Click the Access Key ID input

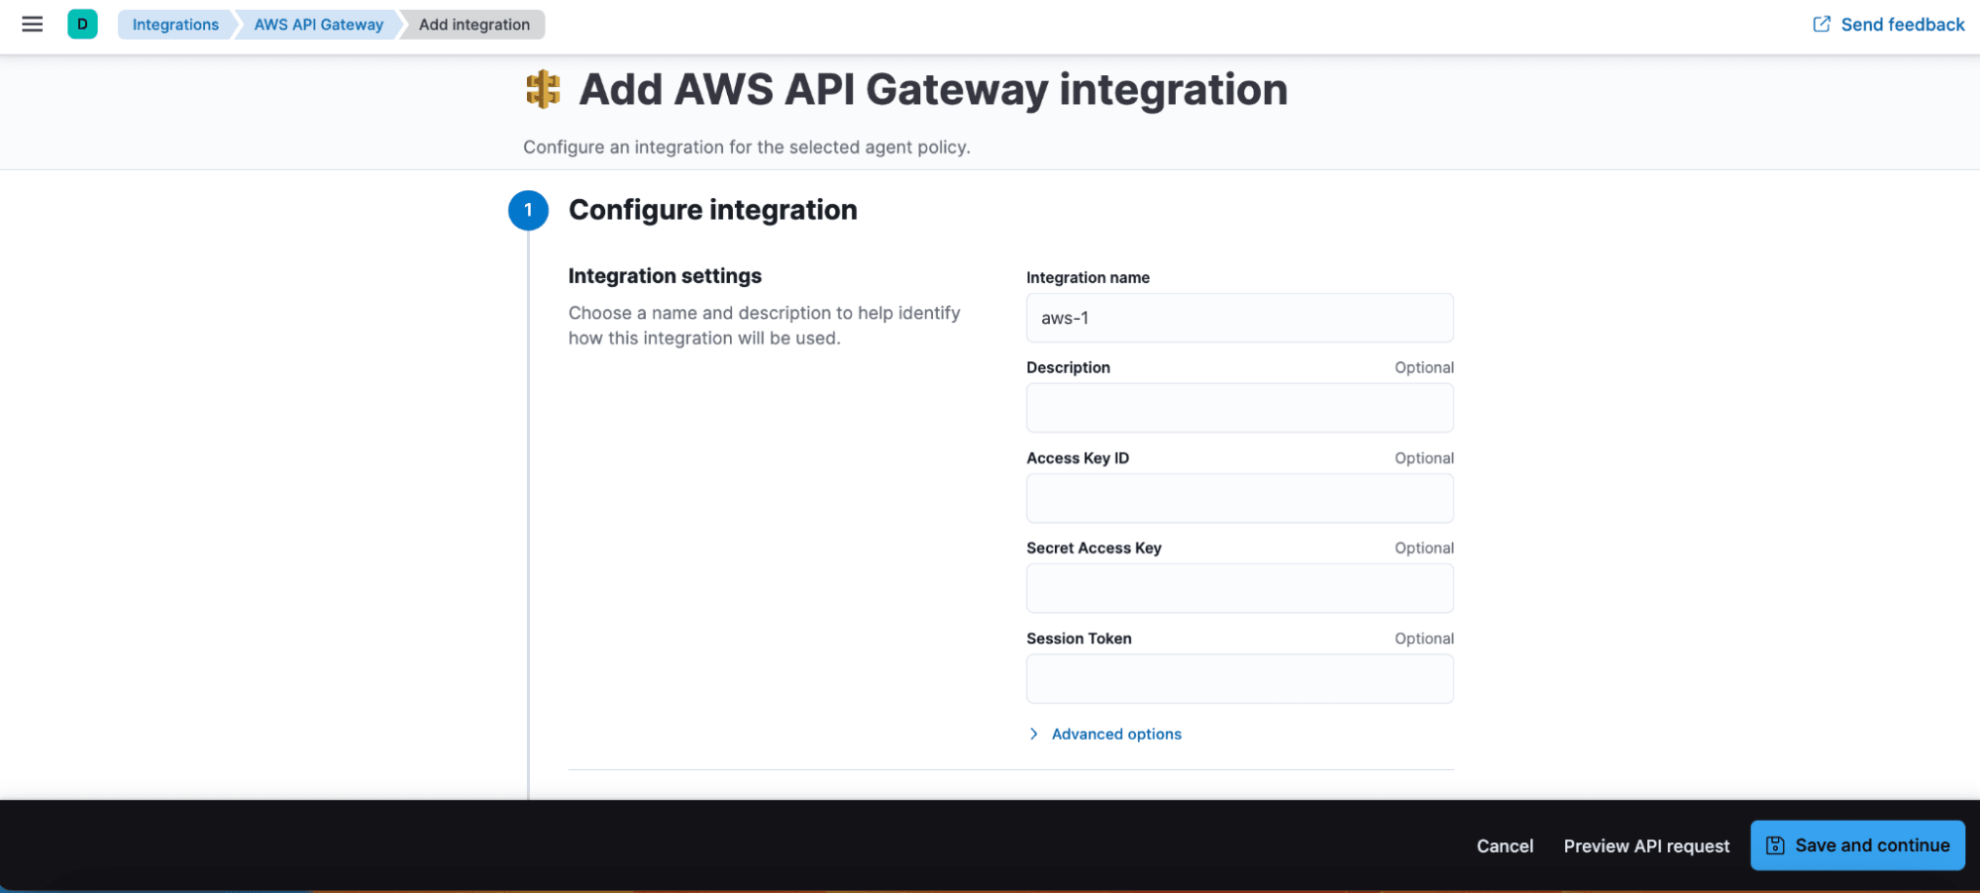[1239, 498]
